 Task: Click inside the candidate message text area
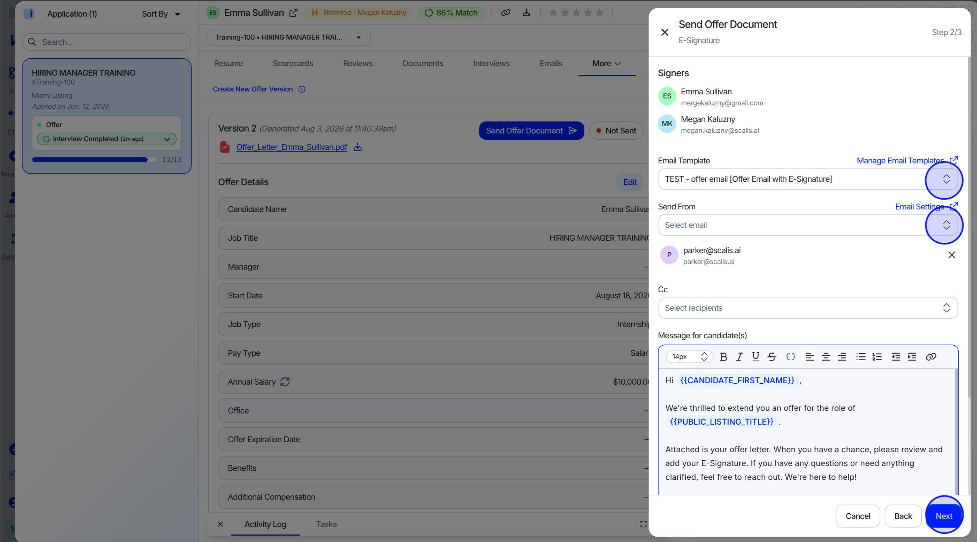pyautogui.click(x=808, y=432)
